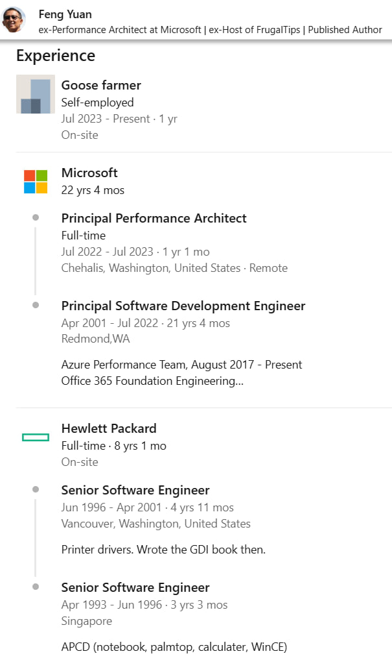Click the Hewlett Packard logo icon

pyautogui.click(x=36, y=437)
